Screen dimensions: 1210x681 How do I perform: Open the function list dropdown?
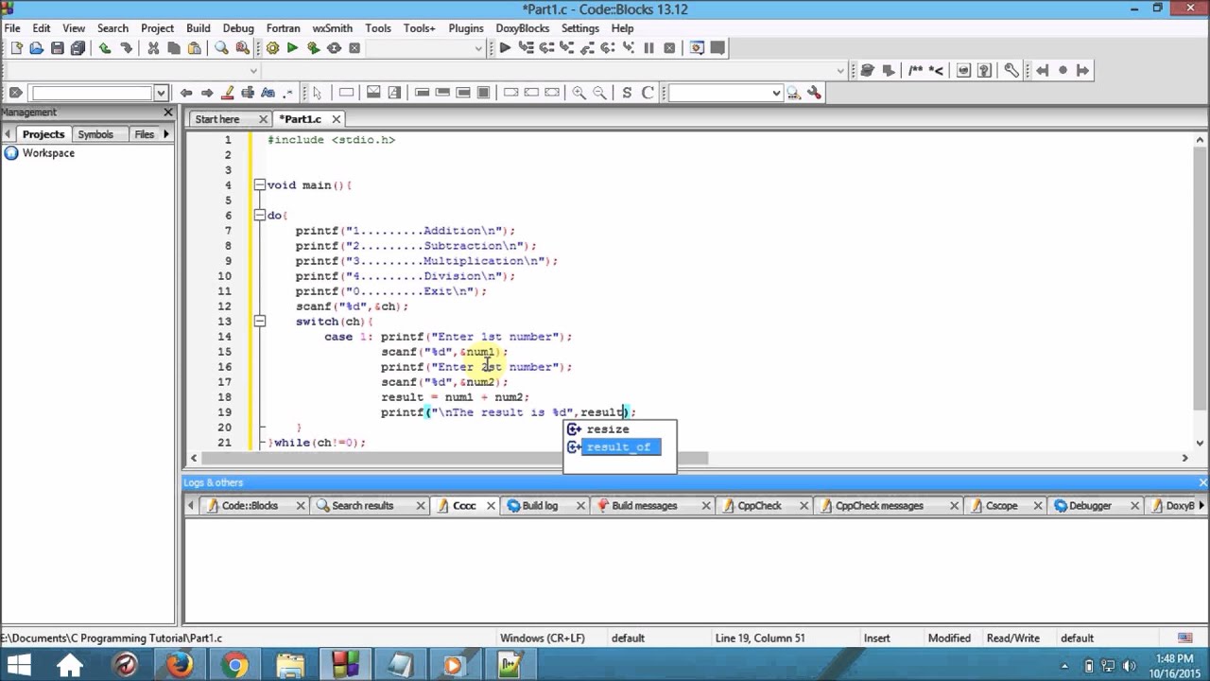click(840, 70)
